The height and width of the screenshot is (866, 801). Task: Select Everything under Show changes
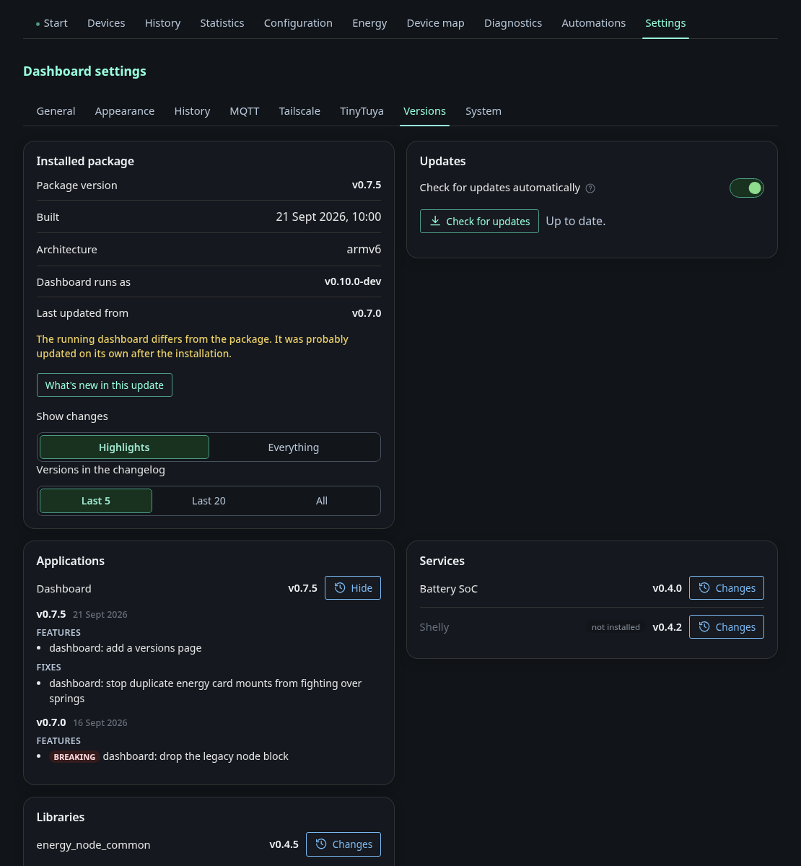coord(293,447)
